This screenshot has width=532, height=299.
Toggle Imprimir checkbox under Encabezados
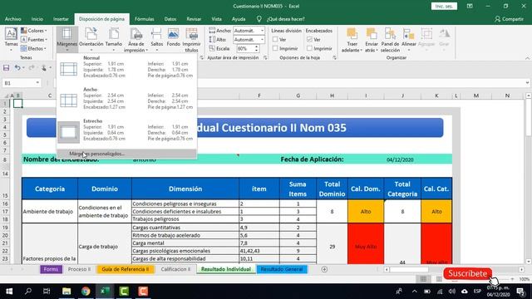(x=309, y=48)
